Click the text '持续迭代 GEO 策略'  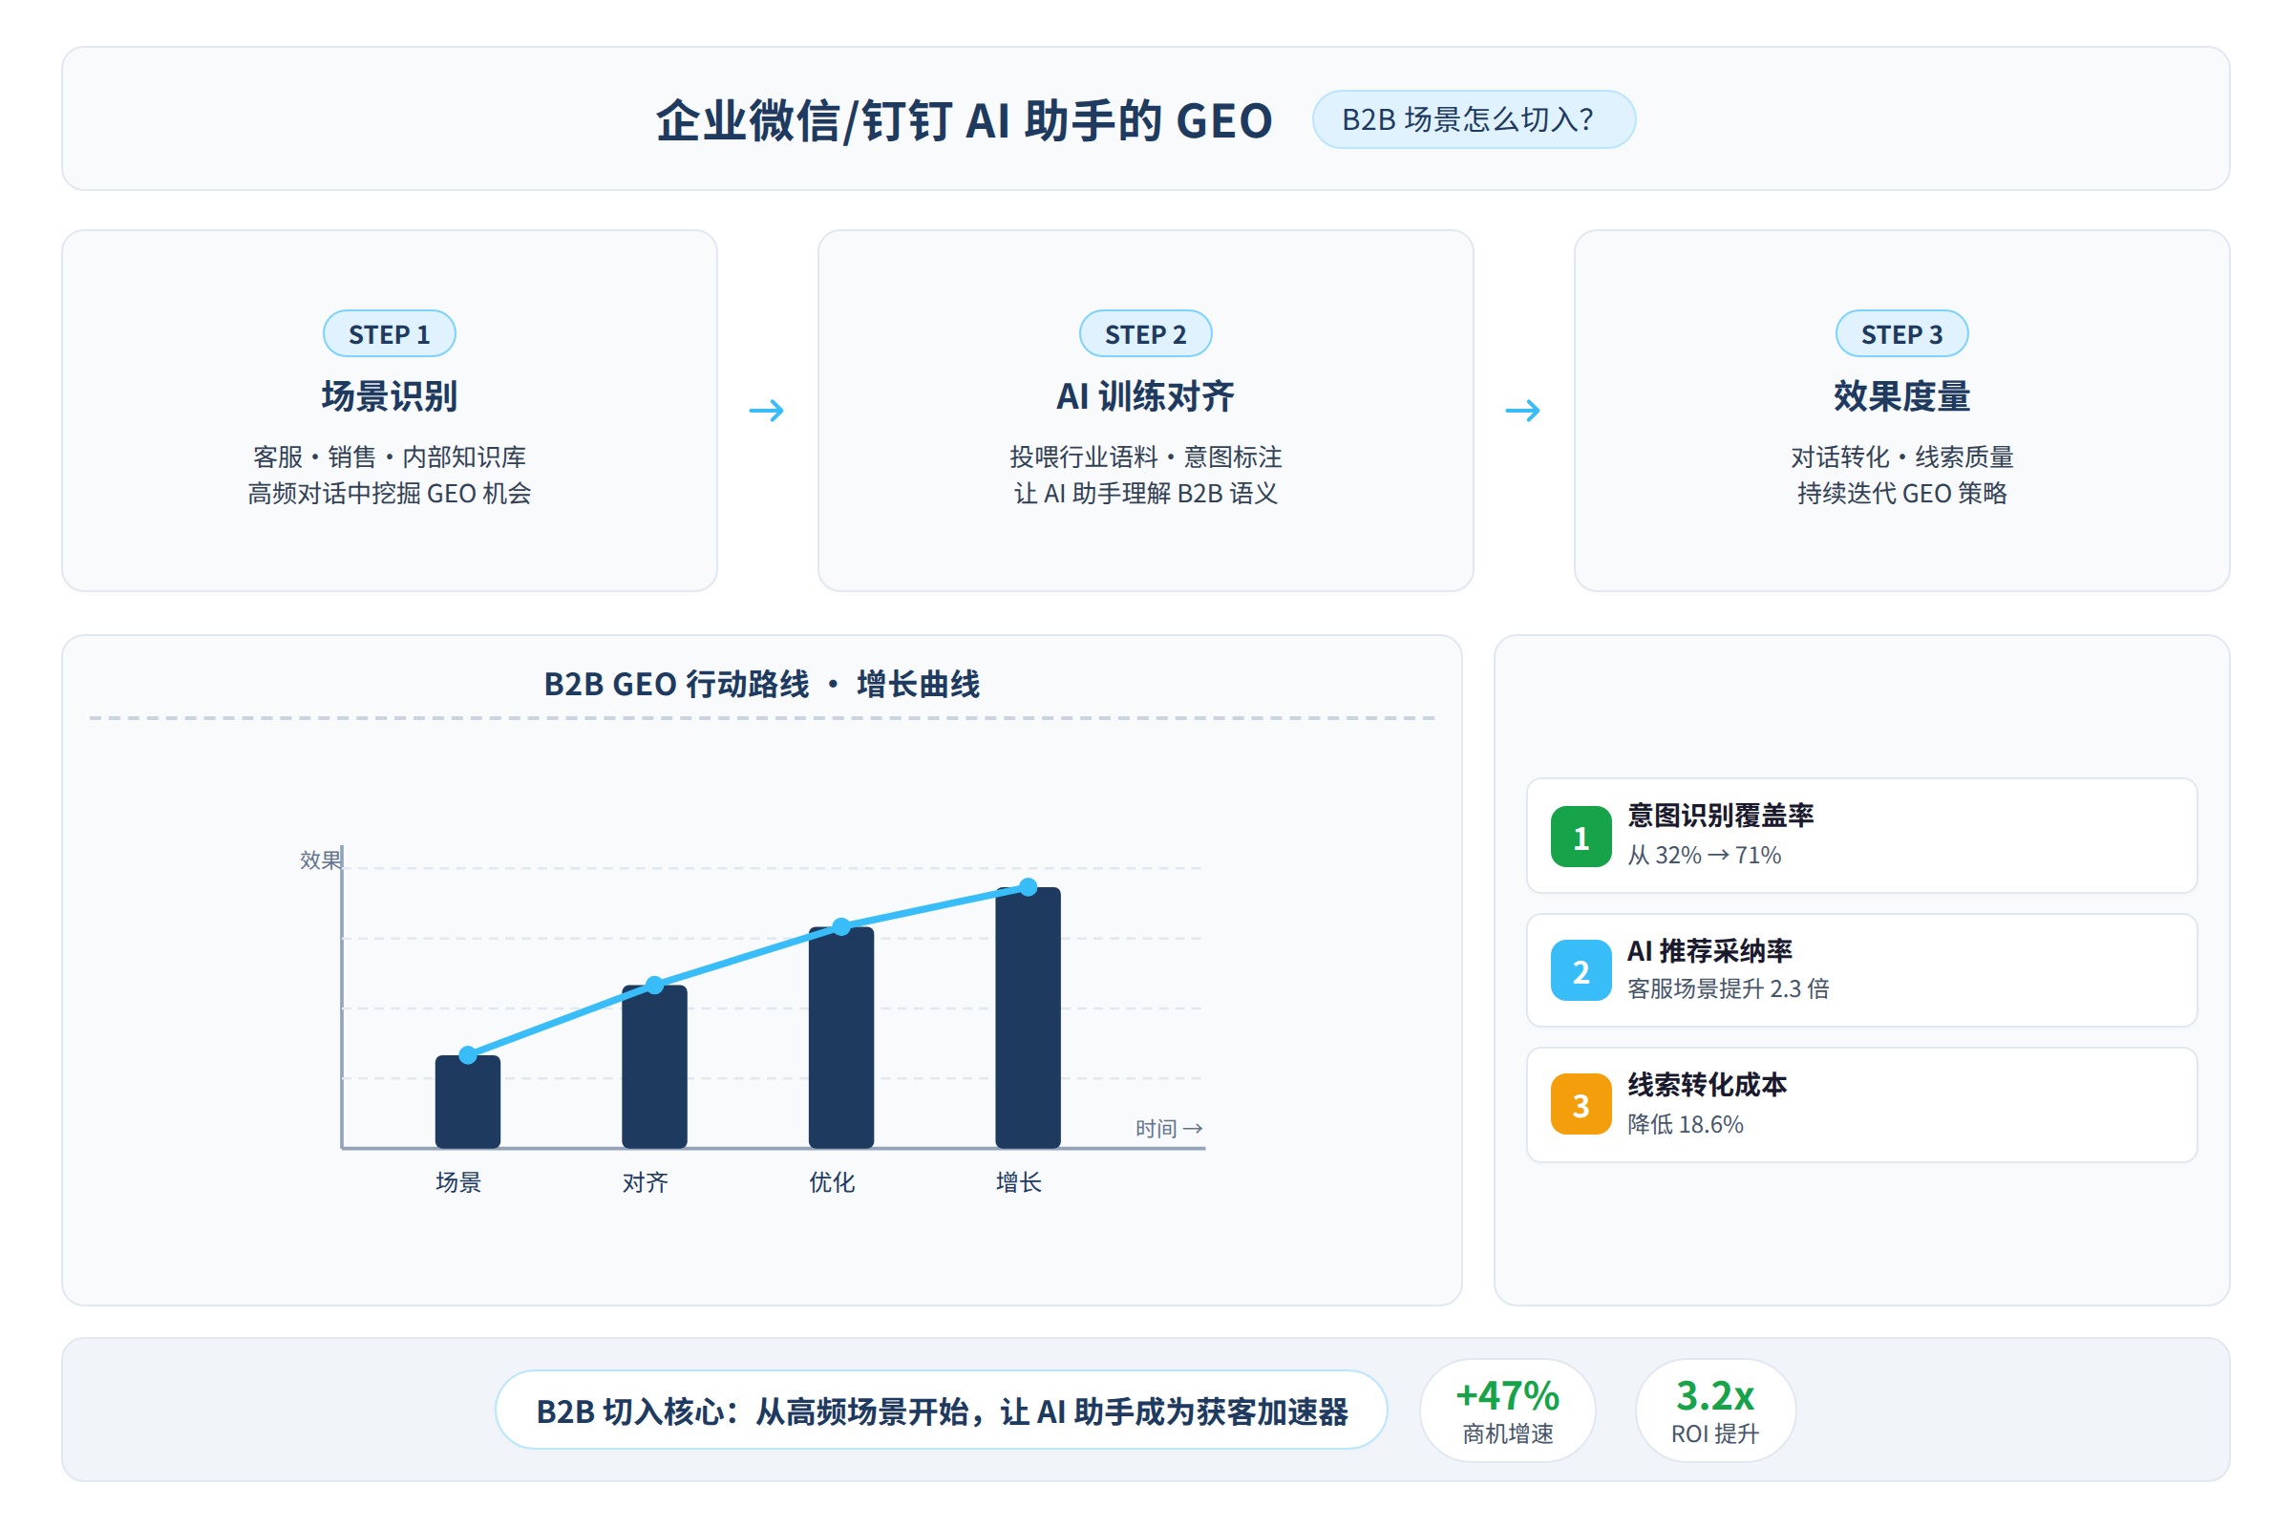tap(1902, 493)
